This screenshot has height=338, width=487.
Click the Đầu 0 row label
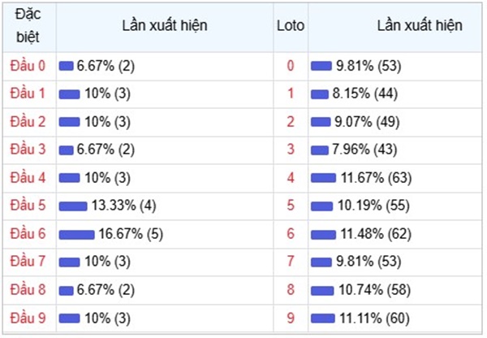(x=28, y=65)
